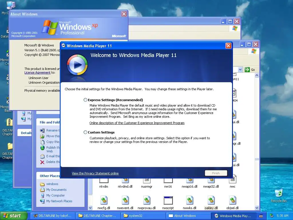Click the keyboard language bar tray icon
Image resolution: width=293 pixels, height=220 pixels.
pos(261,216)
